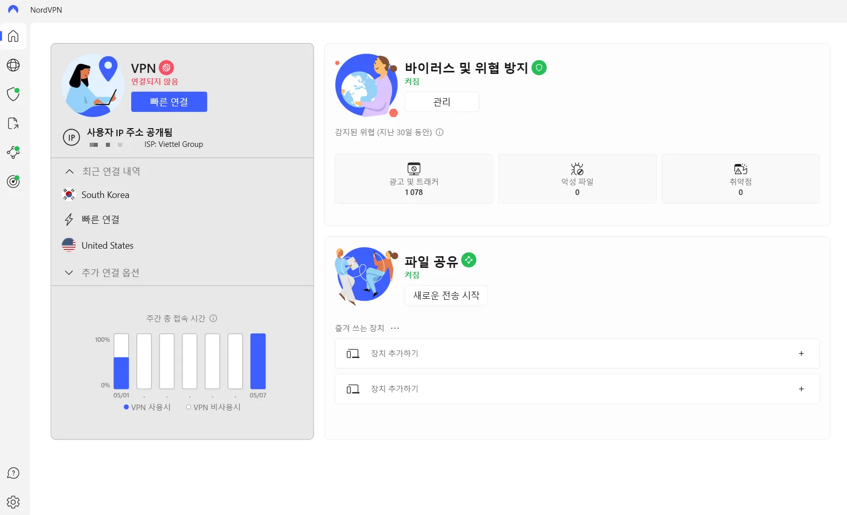This screenshot has height=515, width=847.
Task: Click the green file sharing status badge
Action: 469,260
